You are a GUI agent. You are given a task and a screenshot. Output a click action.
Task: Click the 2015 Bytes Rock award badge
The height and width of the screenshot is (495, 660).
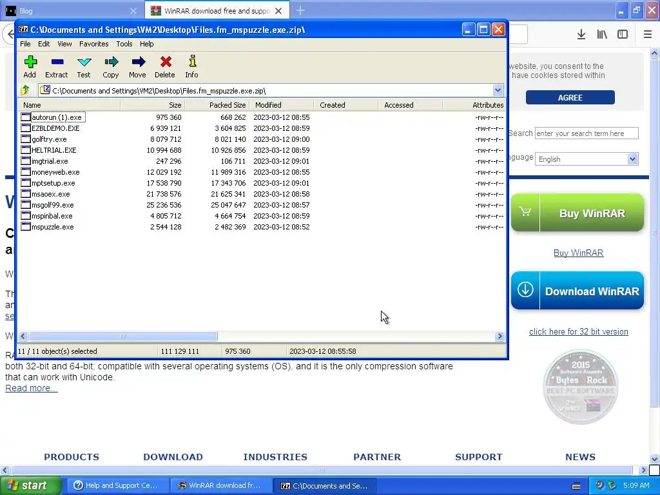click(581, 387)
